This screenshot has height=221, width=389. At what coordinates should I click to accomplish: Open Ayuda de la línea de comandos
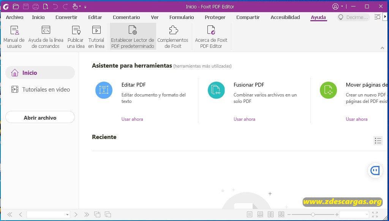tap(46, 37)
